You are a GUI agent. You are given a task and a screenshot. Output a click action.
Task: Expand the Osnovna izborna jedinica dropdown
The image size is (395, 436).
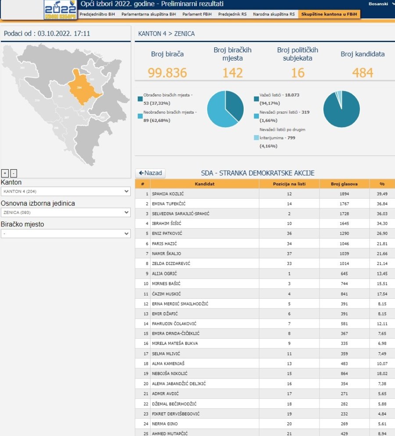click(x=65, y=212)
